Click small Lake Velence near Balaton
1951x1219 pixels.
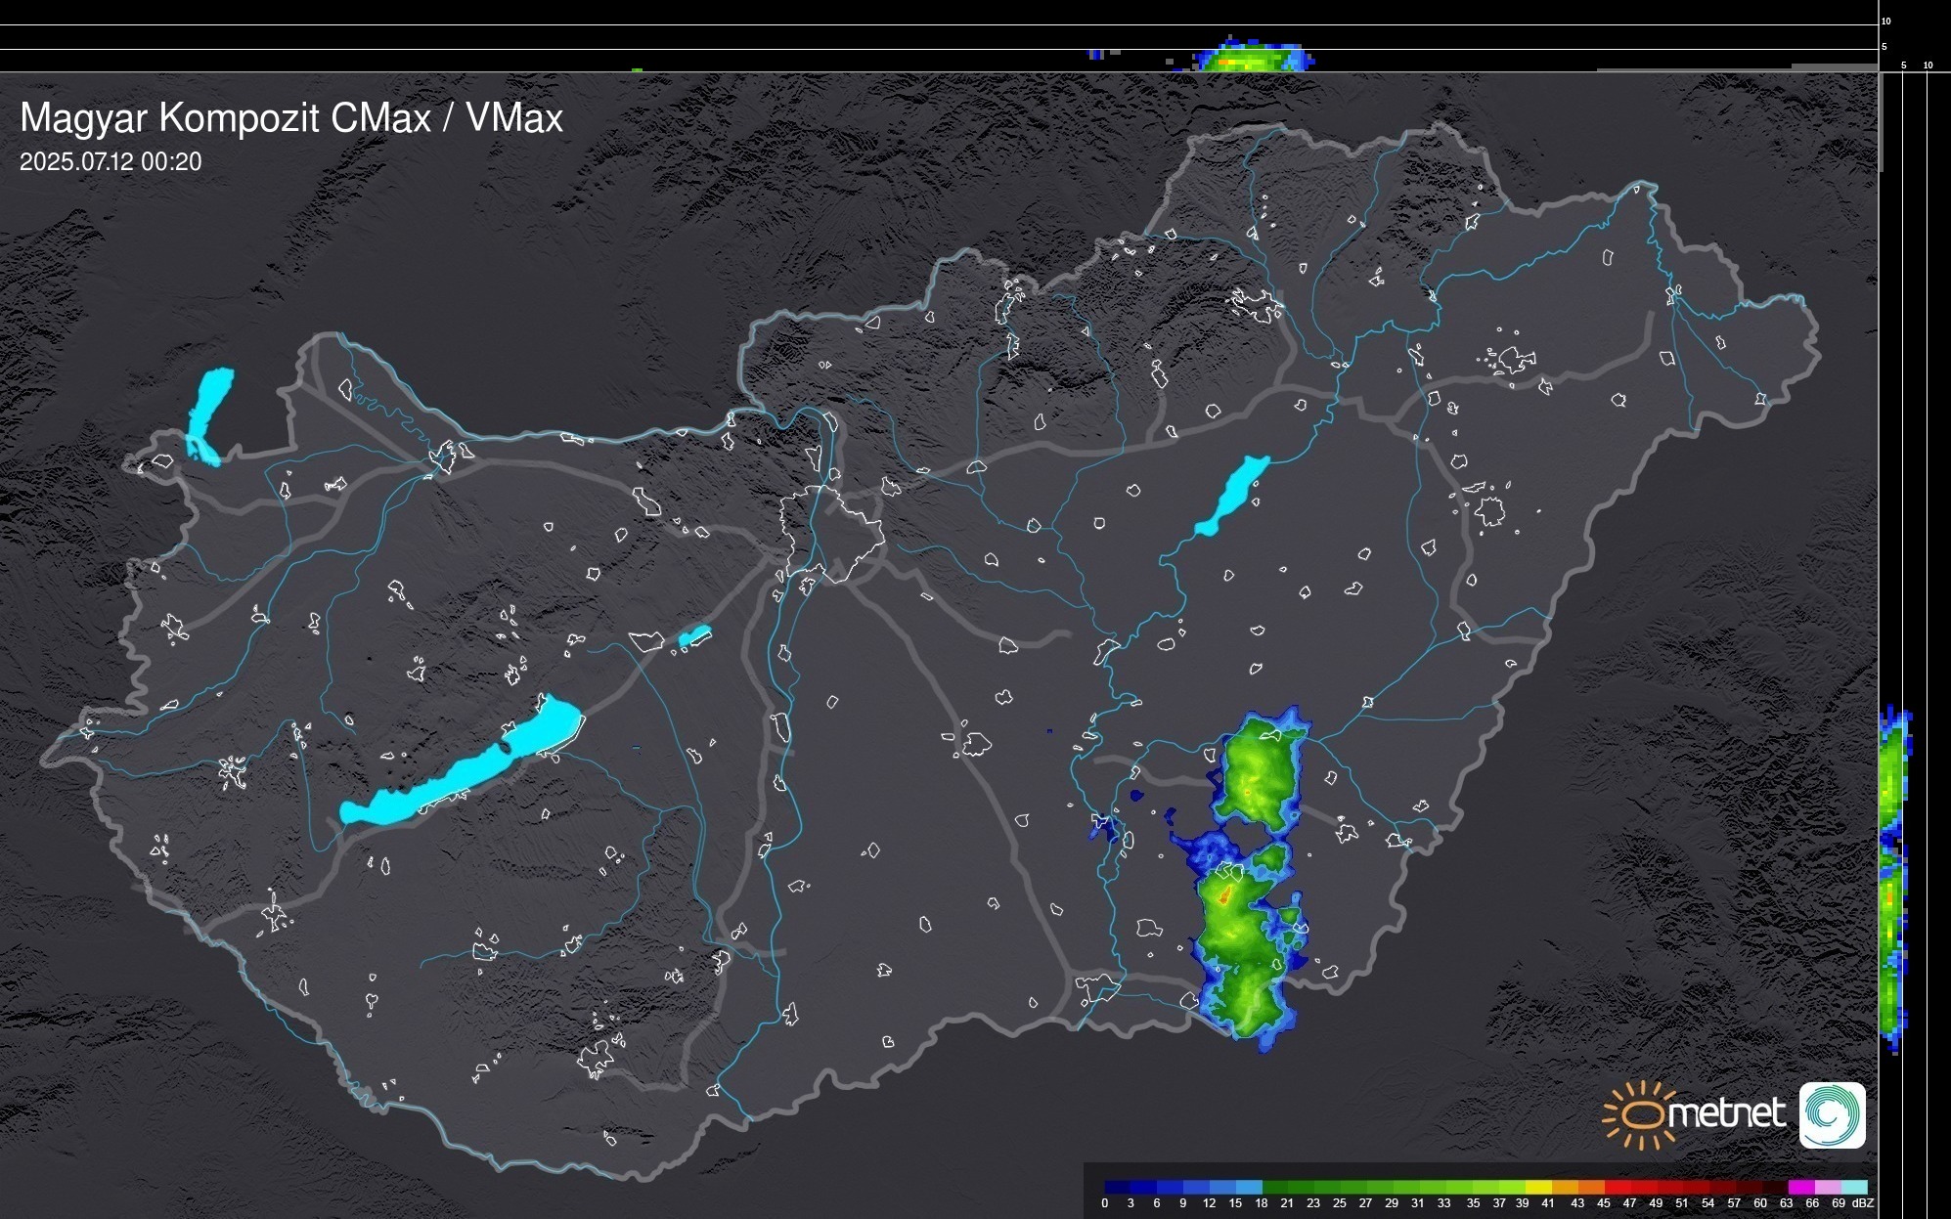(x=694, y=636)
